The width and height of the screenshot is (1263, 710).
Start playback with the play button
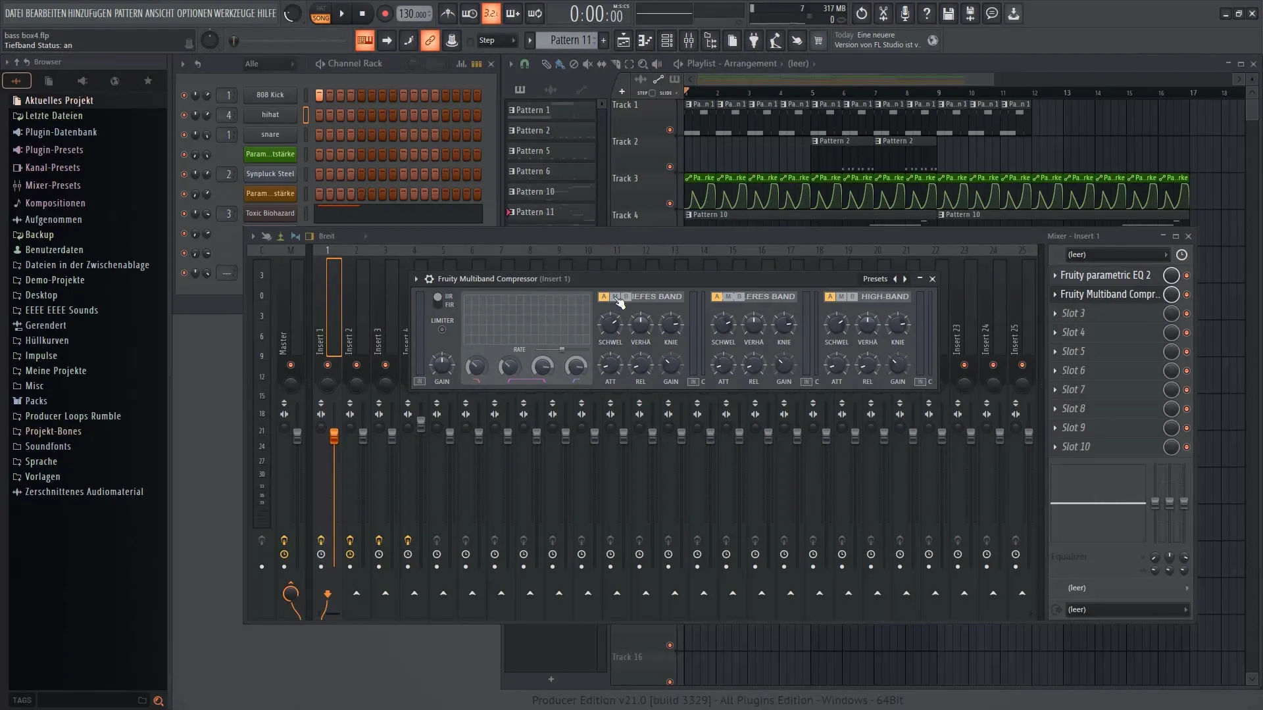point(341,13)
